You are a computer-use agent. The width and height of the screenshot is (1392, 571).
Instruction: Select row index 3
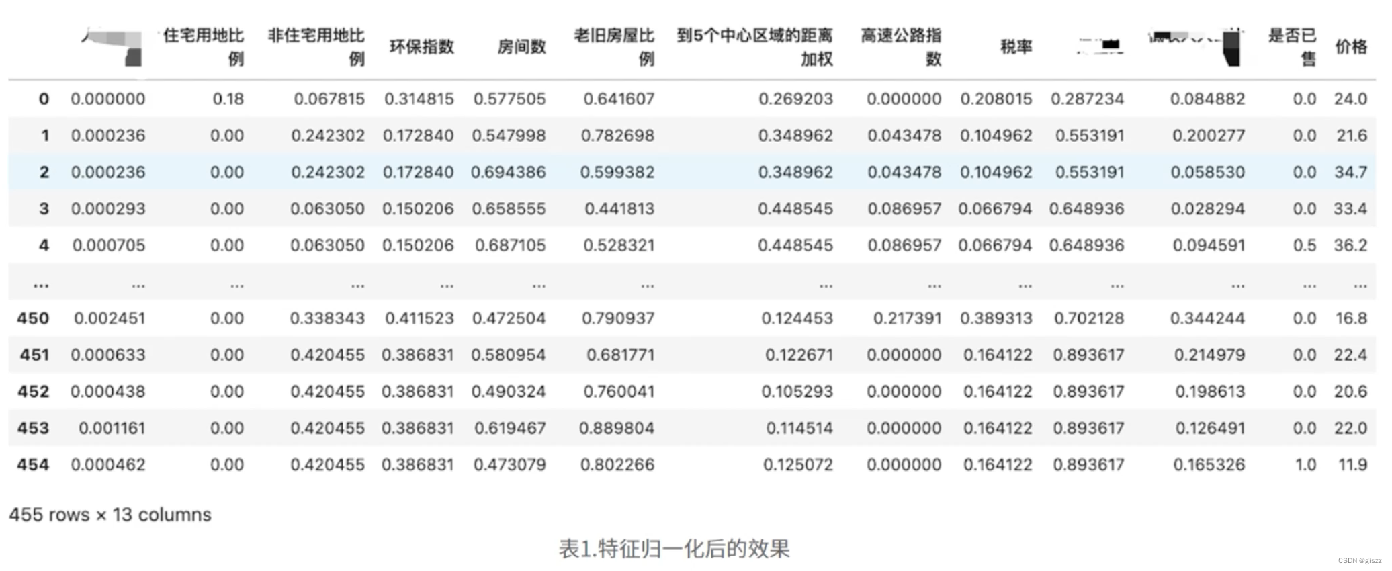tap(44, 209)
